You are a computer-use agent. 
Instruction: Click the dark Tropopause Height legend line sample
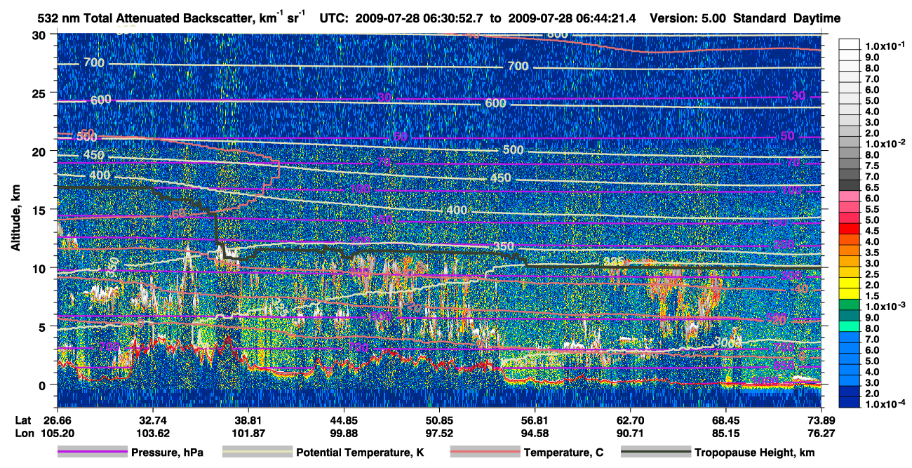click(x=655, y=453)
